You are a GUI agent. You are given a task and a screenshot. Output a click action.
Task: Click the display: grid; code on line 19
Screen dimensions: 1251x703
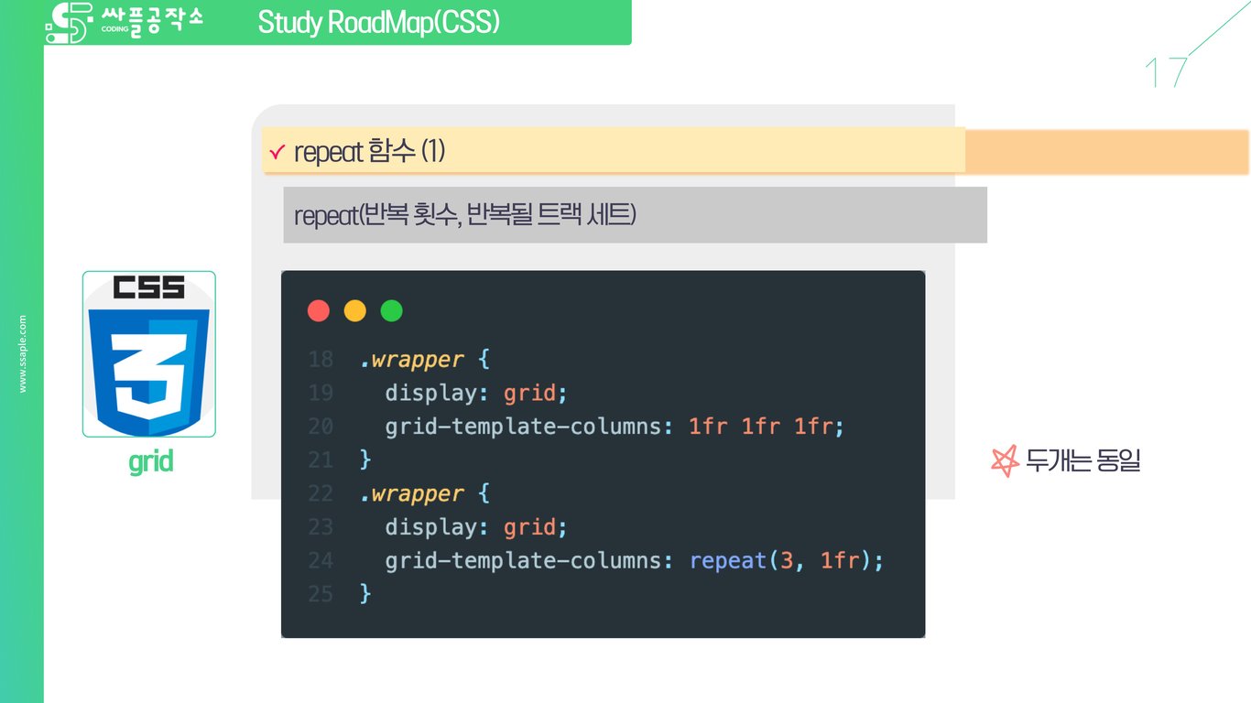[476, 394]
